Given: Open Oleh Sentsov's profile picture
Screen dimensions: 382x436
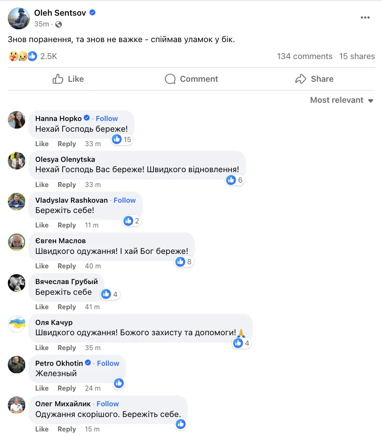Looking at the screenshot, I should (19, 18).
